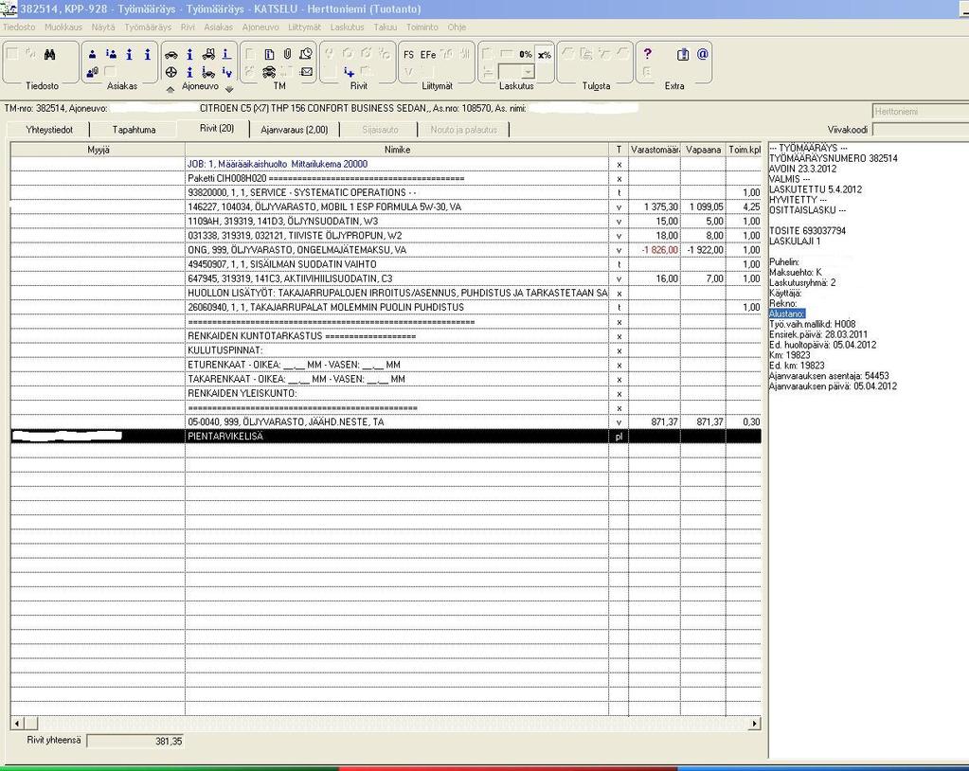Screen dimensions: 969x771
Task: Click the Rivit yhteensä total field
Action: tap(136, 741)
